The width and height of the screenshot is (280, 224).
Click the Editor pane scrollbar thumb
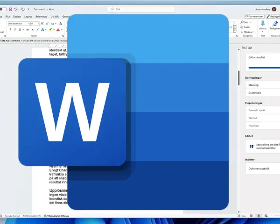(239, 78)
